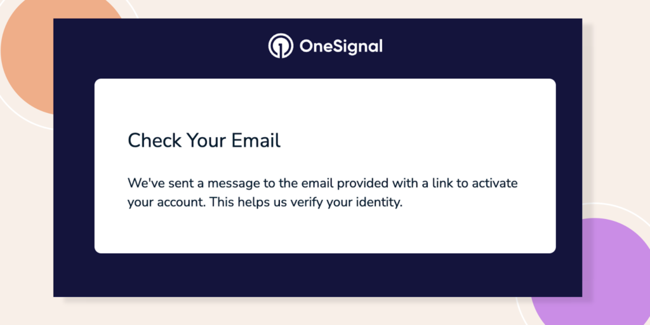This screenshot has height=325, width=650.
Task: Click the OneSignal circular logo icon
Action: (281, 46)
